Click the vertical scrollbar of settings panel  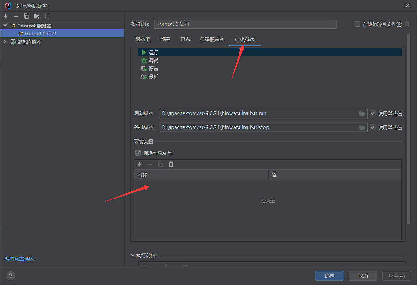pyautogui.click(x=408, y=129)
